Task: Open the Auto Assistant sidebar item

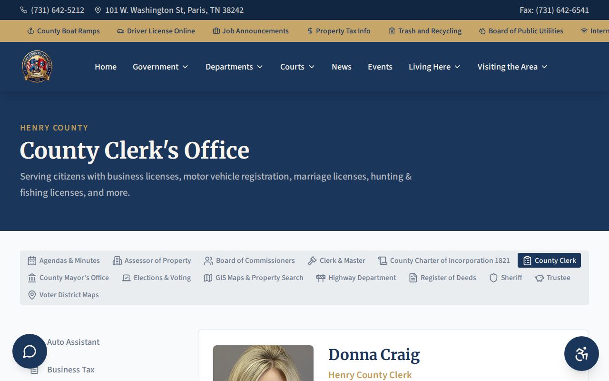Action: click(73, 342)
